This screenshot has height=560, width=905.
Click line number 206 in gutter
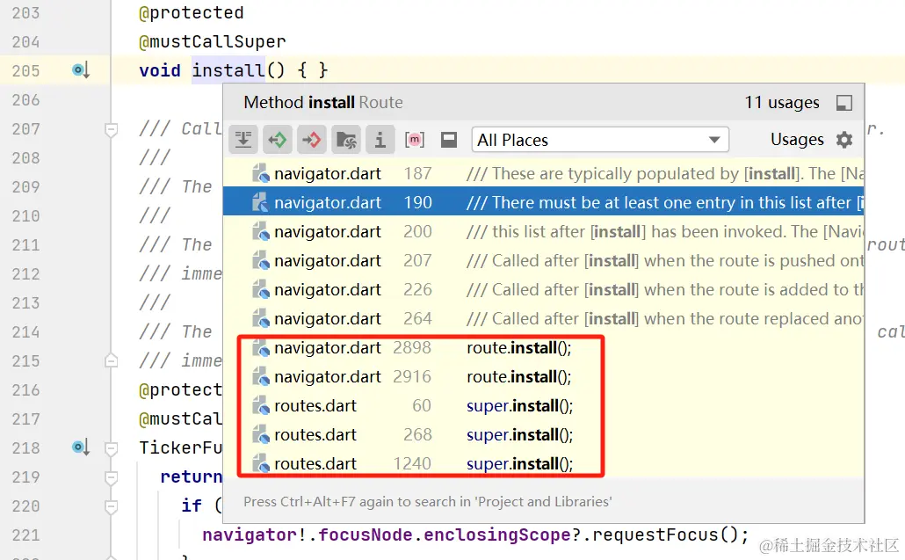coord(26,100)
